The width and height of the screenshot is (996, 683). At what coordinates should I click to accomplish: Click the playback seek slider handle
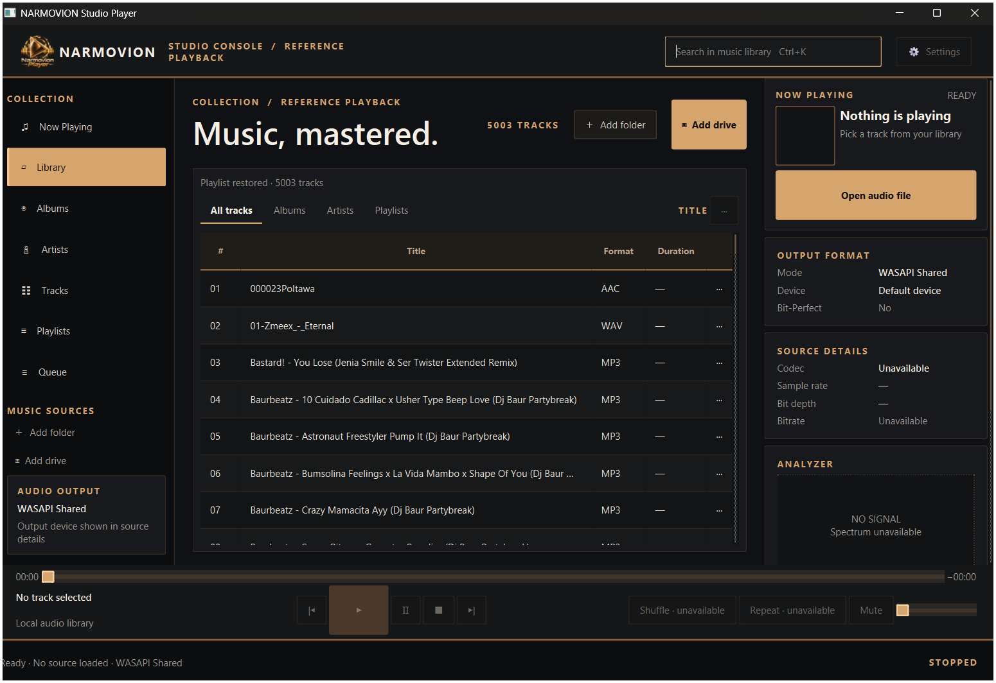pyautogui.click(x=48, y=577)
